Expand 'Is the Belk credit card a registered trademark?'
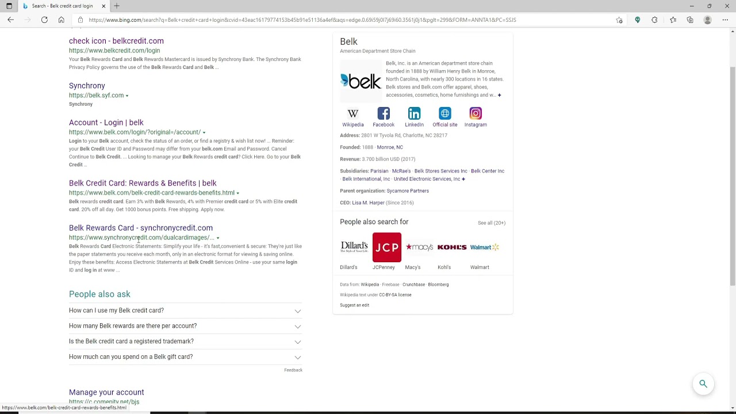Viewport: 736px width, 414px height. coord(185,342)
